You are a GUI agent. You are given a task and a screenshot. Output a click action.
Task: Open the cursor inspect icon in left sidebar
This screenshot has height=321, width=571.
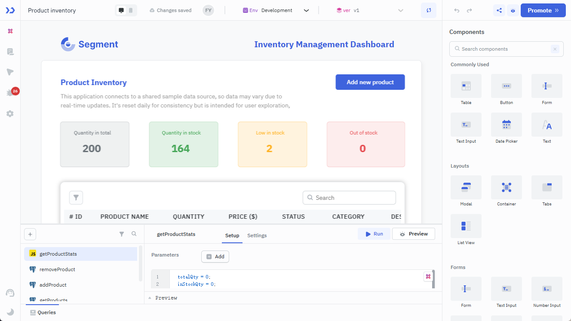[10, 72]
